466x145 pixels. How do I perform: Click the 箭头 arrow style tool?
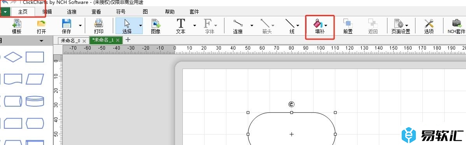coord(266,26)
